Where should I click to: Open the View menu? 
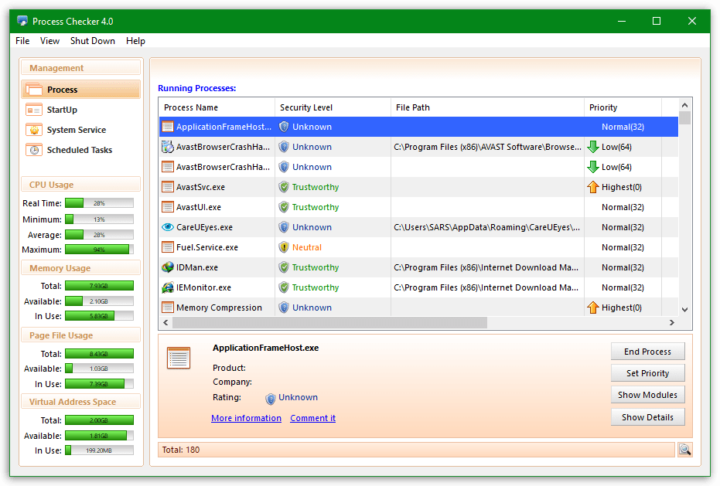(x=49, y=41)
